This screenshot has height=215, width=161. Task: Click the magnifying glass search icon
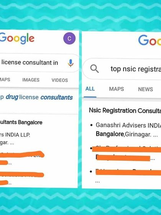[95, 69]
